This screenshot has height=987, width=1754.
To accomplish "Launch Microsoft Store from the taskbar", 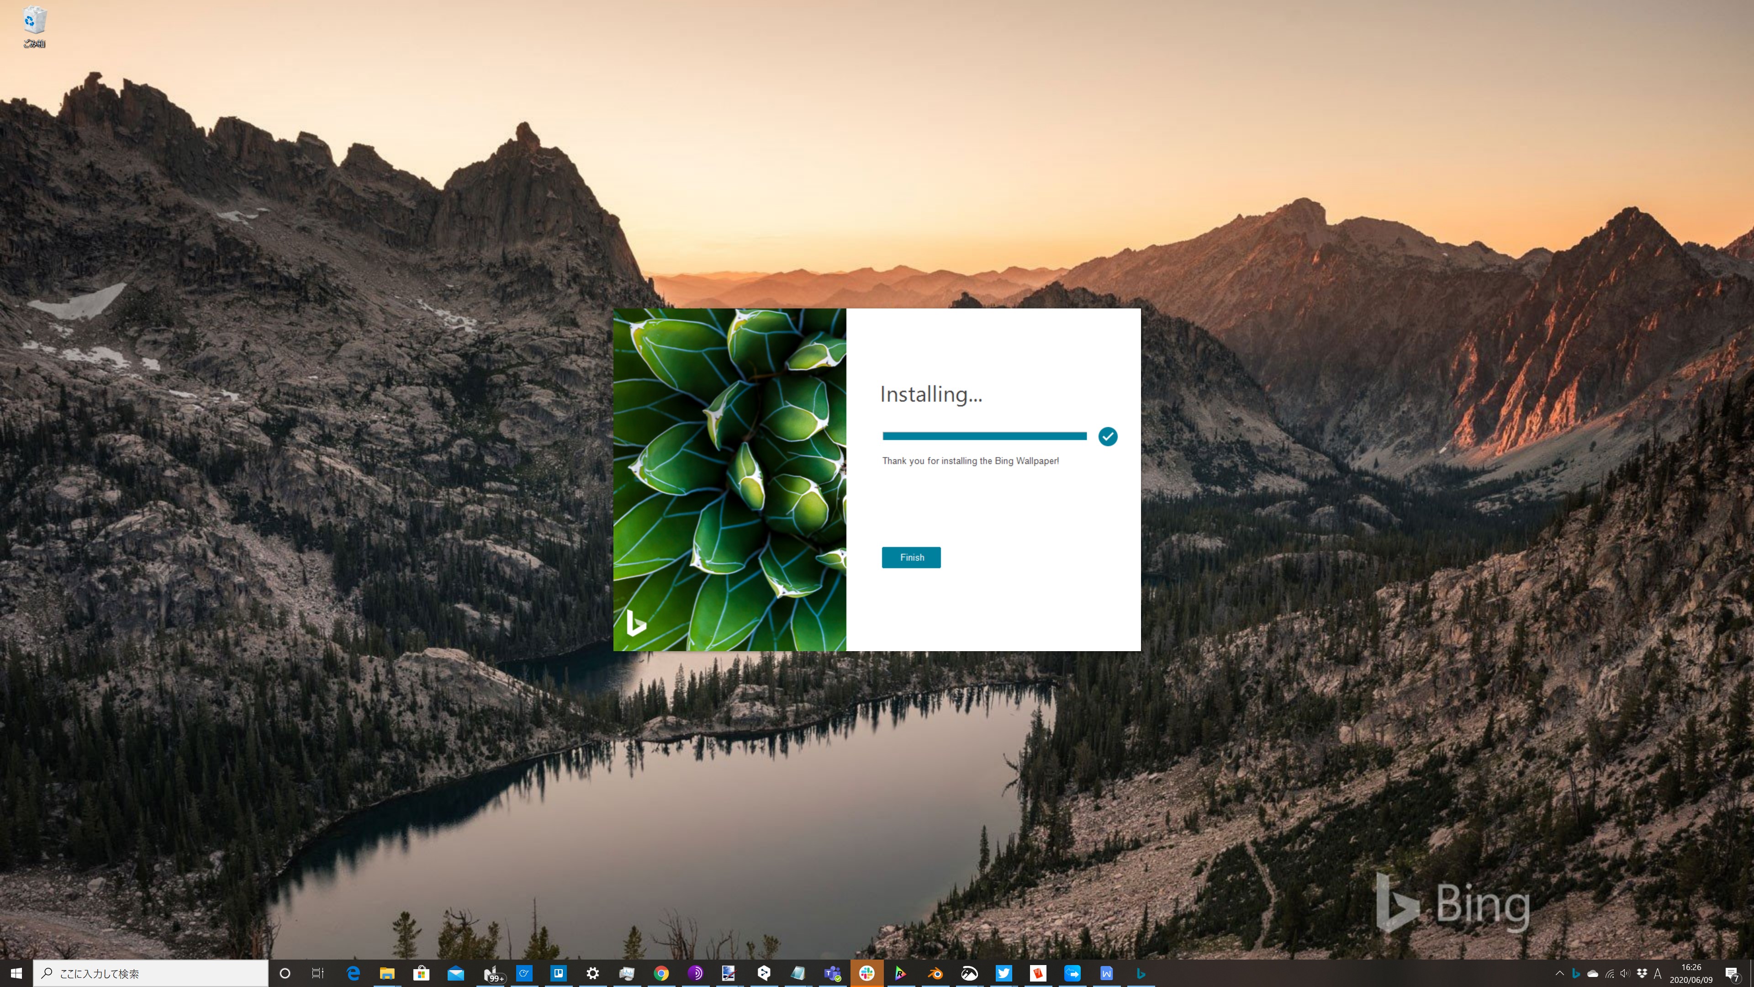I will (422, 973).
